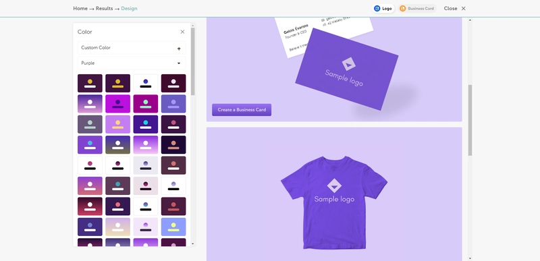Viewport: 540px width, 261px height.
Task: Select white swatch with blue circle, first row
Action: click(x=146, y=83)
